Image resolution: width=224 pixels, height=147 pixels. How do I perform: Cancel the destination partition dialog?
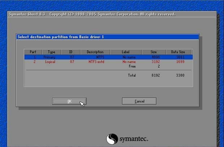tap(139, 101)
